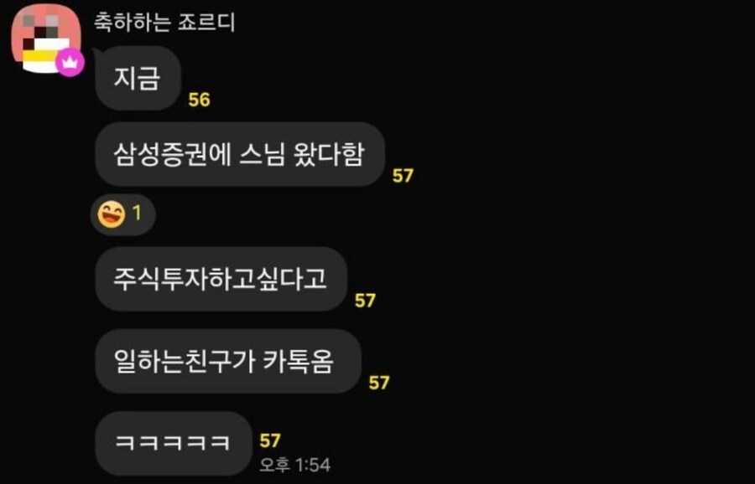Viewport: 755px width, 484px height.
Task: Open the sender's pixelated profile picture
Action: pos(46,39)
